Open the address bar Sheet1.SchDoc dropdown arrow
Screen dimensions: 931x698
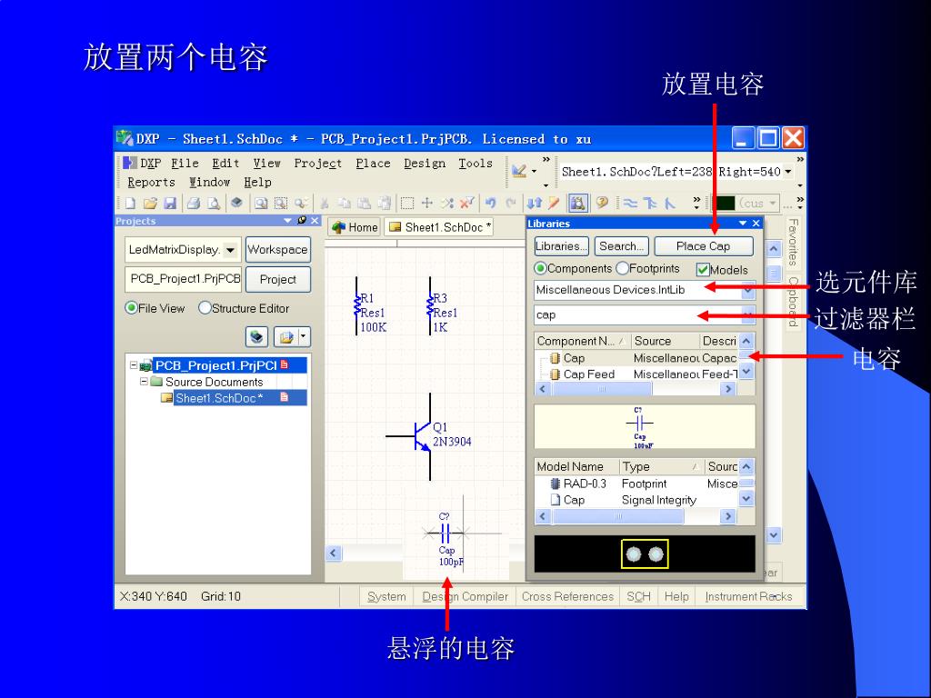[x=788, y=172]
